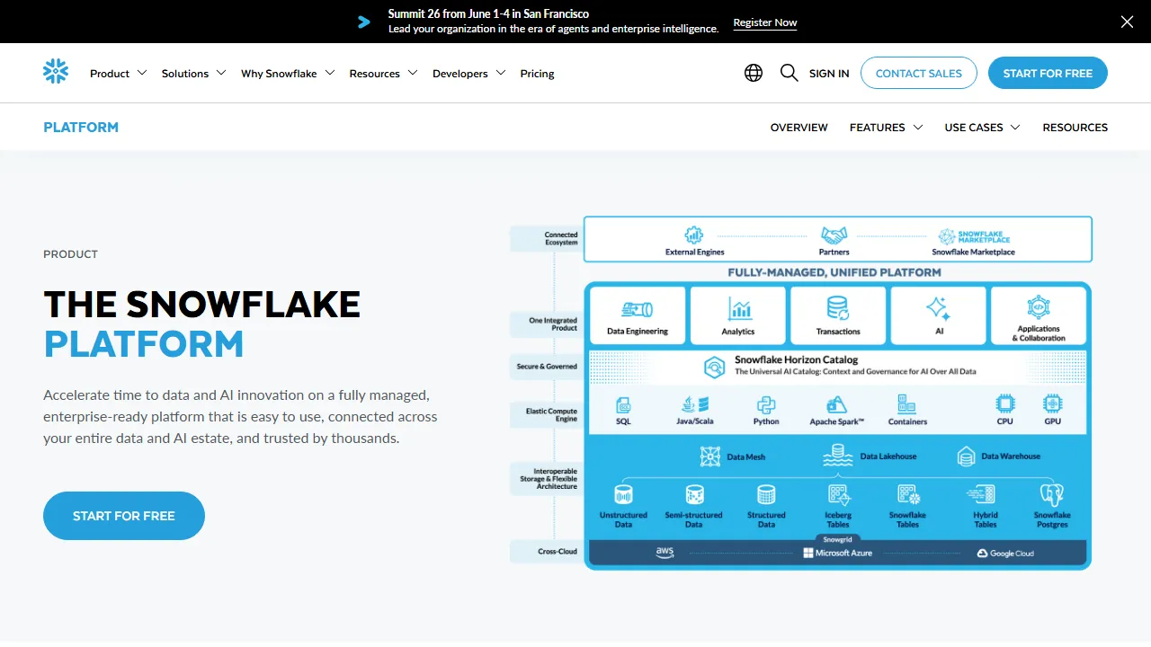Click the Java/Scala icon
This screenshot has width=1151, height=647.
pos(695,404)
